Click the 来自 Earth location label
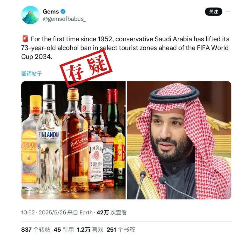 (x=80, y=213)
